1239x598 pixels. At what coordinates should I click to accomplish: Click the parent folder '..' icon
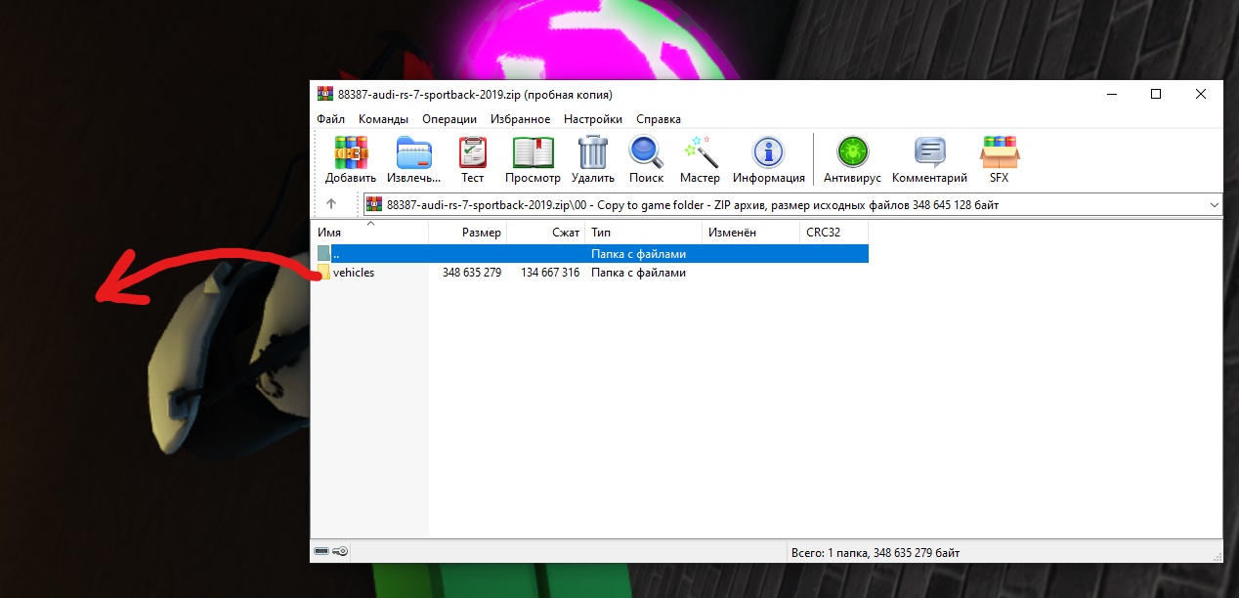[323, 253]
